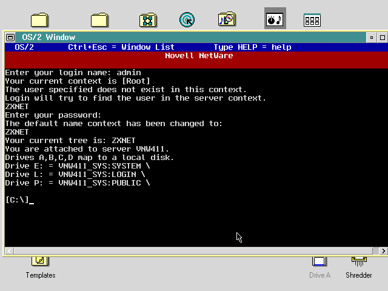Viewport: 388px width, 291px height.
Task: Click the 'Enter your password:' line
Action: (x=53, y=115)
